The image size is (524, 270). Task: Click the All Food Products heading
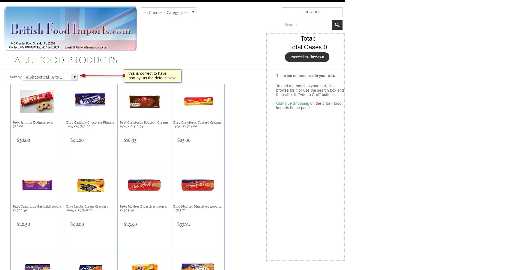66,60
